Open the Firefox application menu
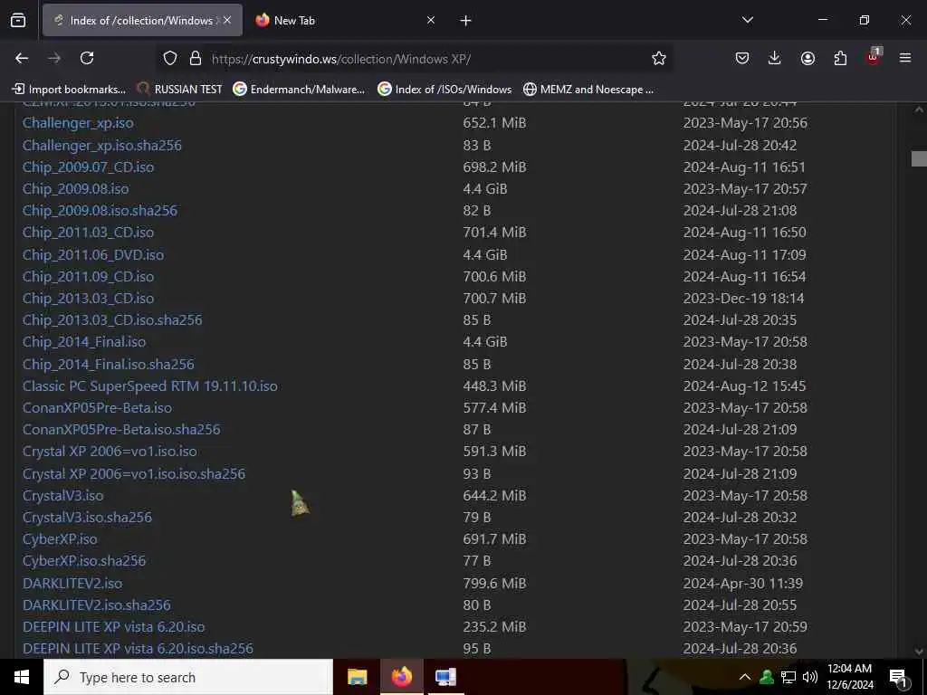This screenshot has height=695, width=927. (905, 58)
